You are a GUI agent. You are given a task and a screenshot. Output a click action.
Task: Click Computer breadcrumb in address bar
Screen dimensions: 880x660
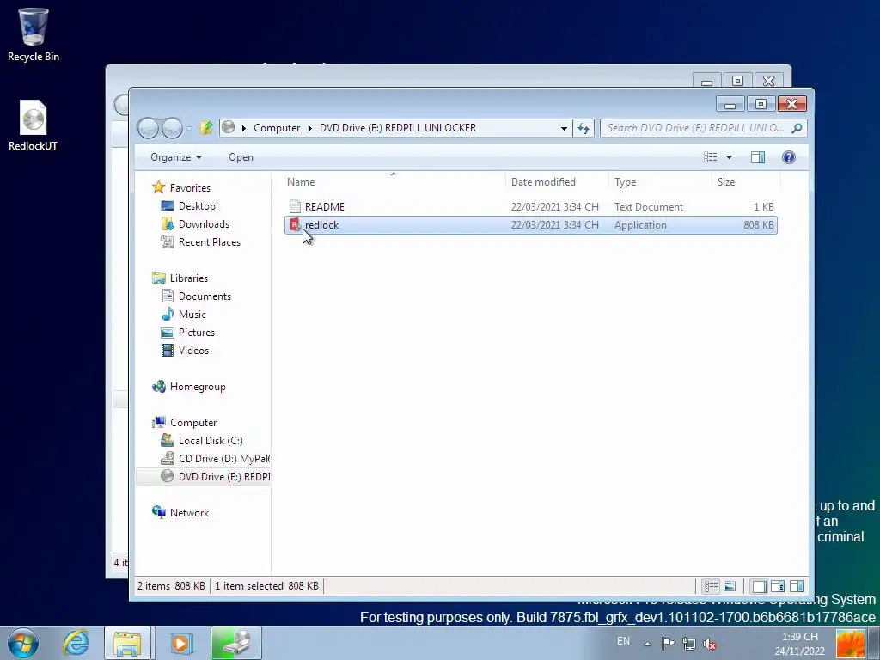click(x=277, y=128)
